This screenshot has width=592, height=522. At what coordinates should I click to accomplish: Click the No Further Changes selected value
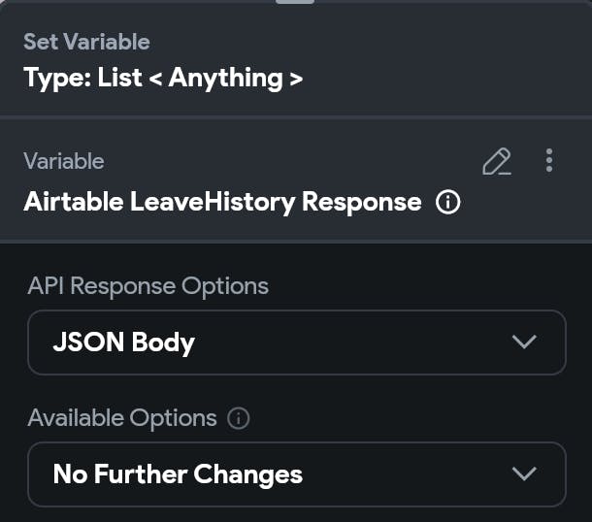tap(178, 474)
